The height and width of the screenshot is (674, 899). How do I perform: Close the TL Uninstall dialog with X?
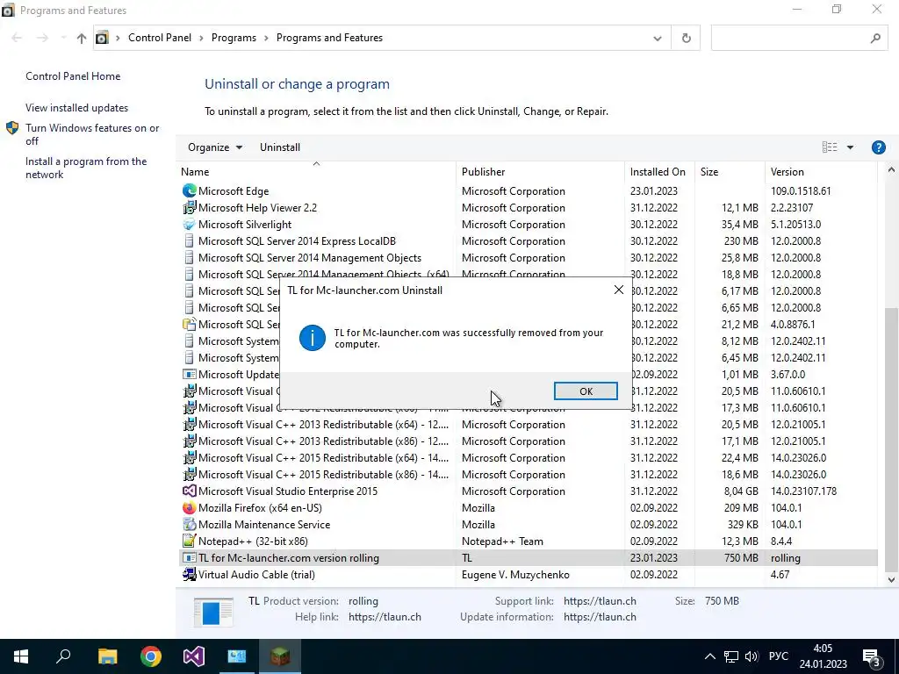[618, 290]
